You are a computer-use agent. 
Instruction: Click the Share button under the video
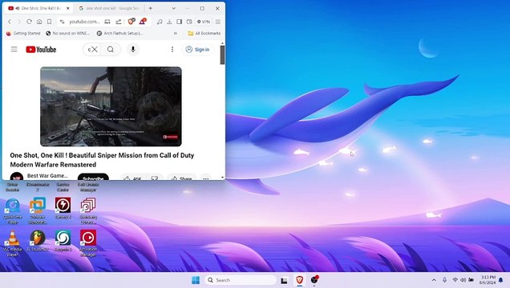coord(181,178)
